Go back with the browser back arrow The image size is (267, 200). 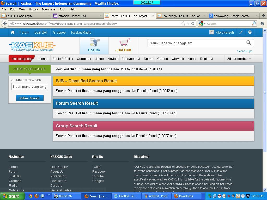[x=5, y=23]
